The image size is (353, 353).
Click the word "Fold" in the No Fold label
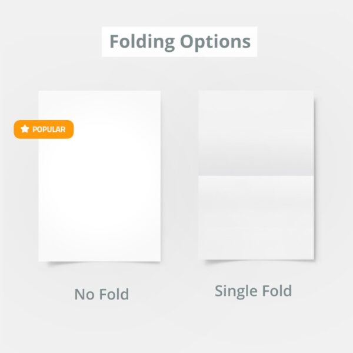[114, 294]
